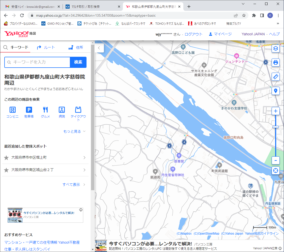Zoom in with the plus button
Viewport: 284px width, 252px height.
point(276,111)
